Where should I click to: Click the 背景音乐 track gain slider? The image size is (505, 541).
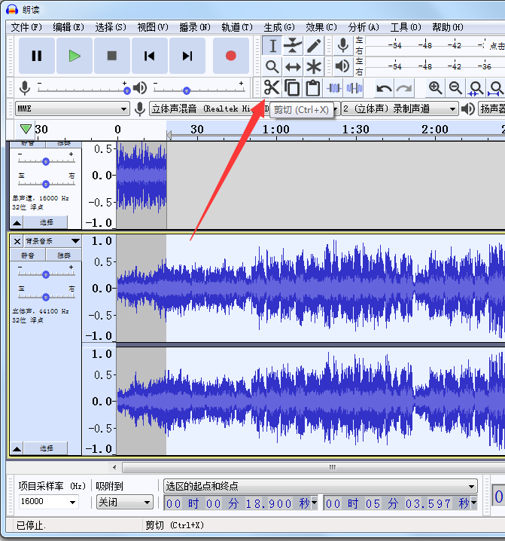click(x=46, y=274)
